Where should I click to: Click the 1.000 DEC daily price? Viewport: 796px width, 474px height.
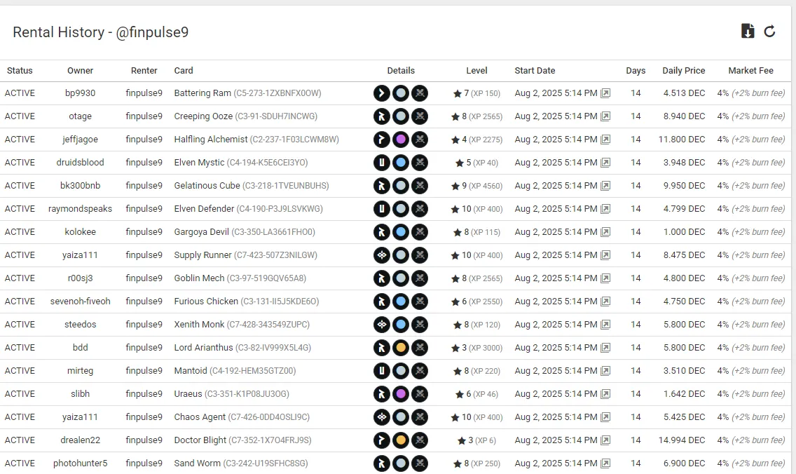(x=685, y=231)
